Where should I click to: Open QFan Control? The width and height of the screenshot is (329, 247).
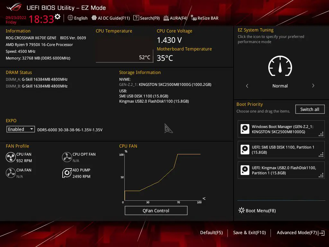[x=156, y=210]
